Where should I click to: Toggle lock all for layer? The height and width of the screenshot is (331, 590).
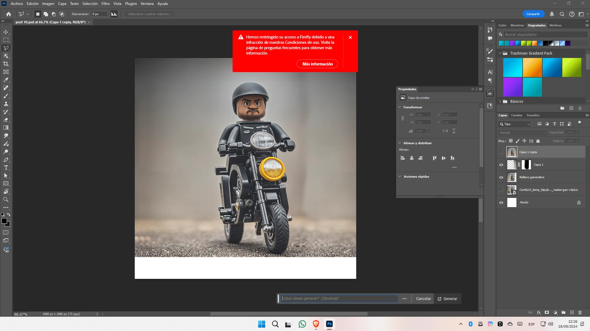(x=538, y=141)
